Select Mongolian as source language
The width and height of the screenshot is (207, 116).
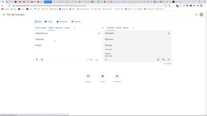(x=59, y=28)
